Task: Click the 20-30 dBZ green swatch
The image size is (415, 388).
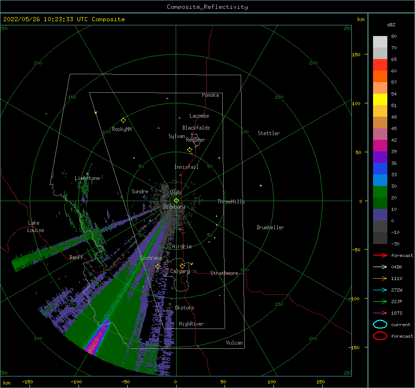Action: pos(380,192)
